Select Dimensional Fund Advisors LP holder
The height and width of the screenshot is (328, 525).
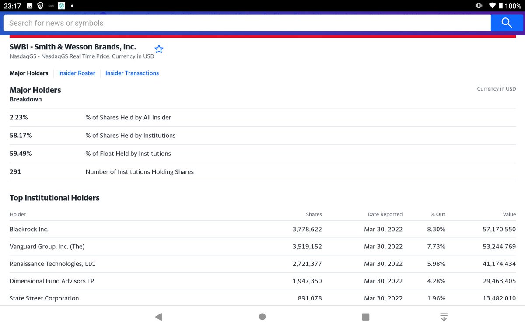52,281
